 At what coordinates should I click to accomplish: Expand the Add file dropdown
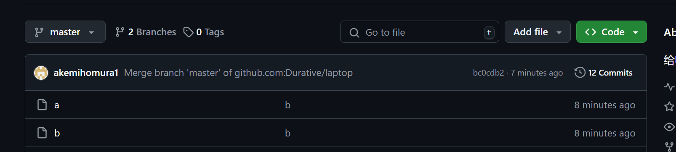(x=538, y=32)
